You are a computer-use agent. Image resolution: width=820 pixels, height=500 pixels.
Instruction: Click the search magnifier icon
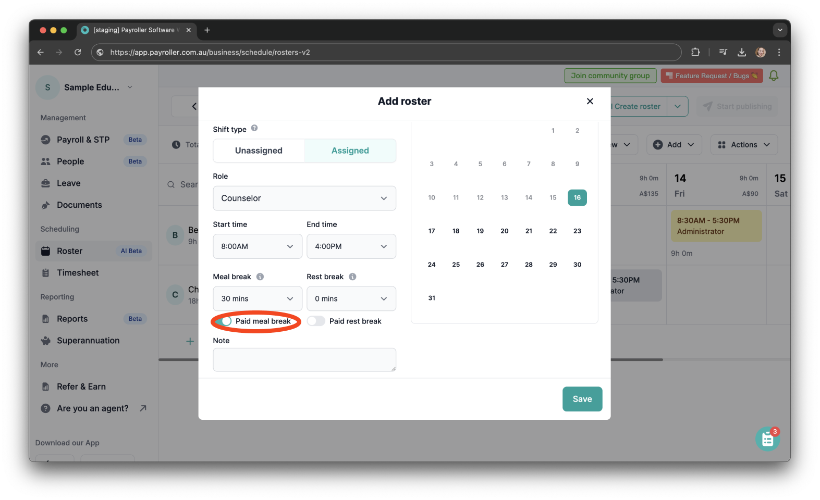click(x=171, y=184)
